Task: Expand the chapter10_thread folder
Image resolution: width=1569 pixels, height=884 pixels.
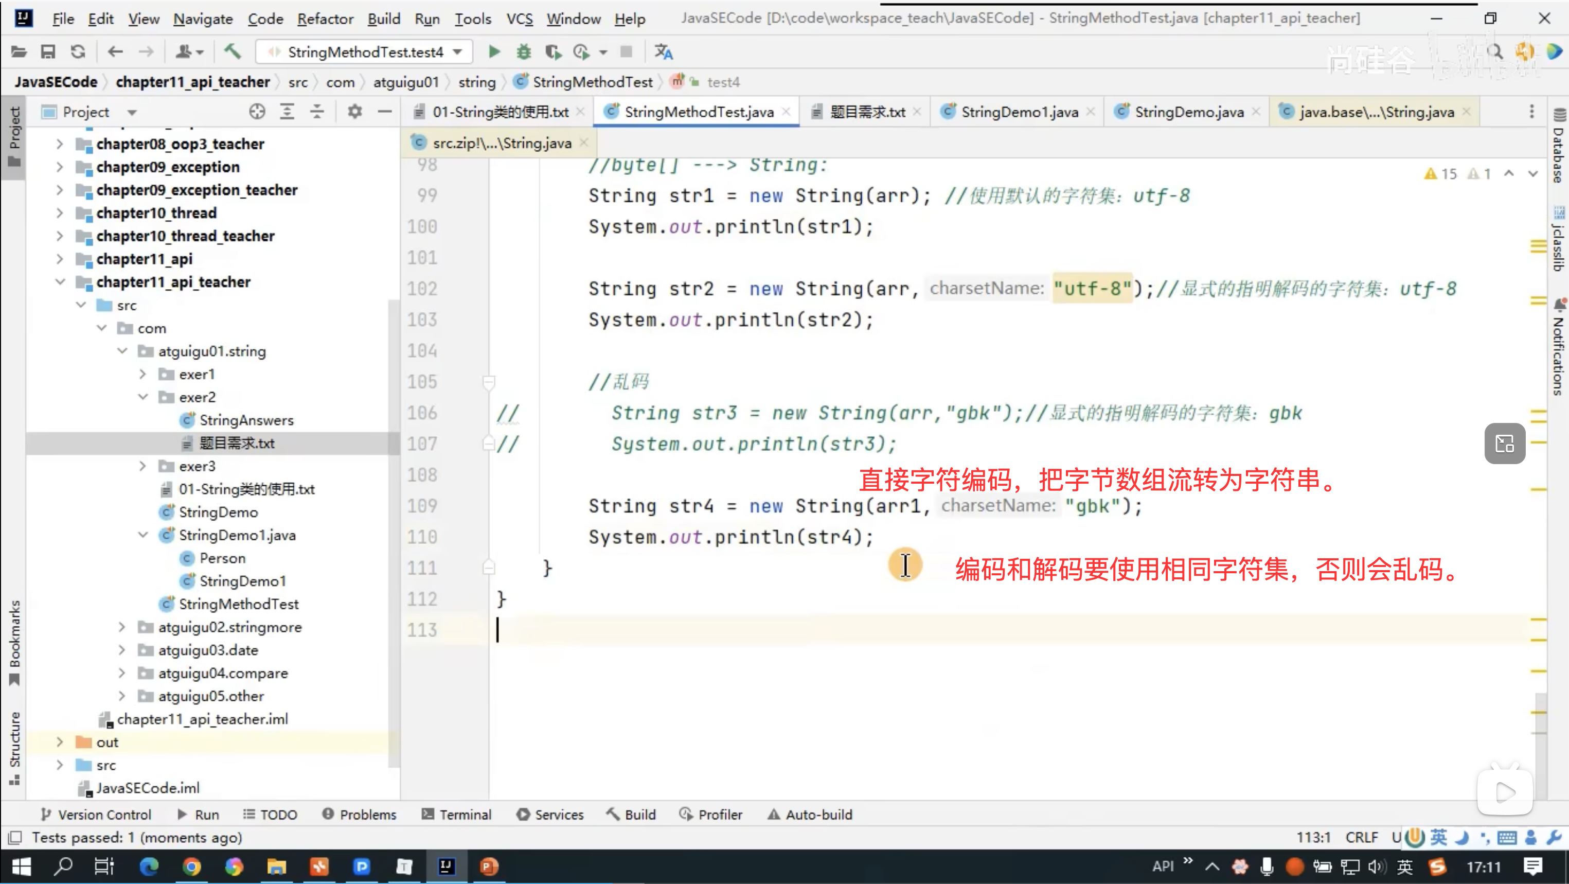Action: [60, 213]
